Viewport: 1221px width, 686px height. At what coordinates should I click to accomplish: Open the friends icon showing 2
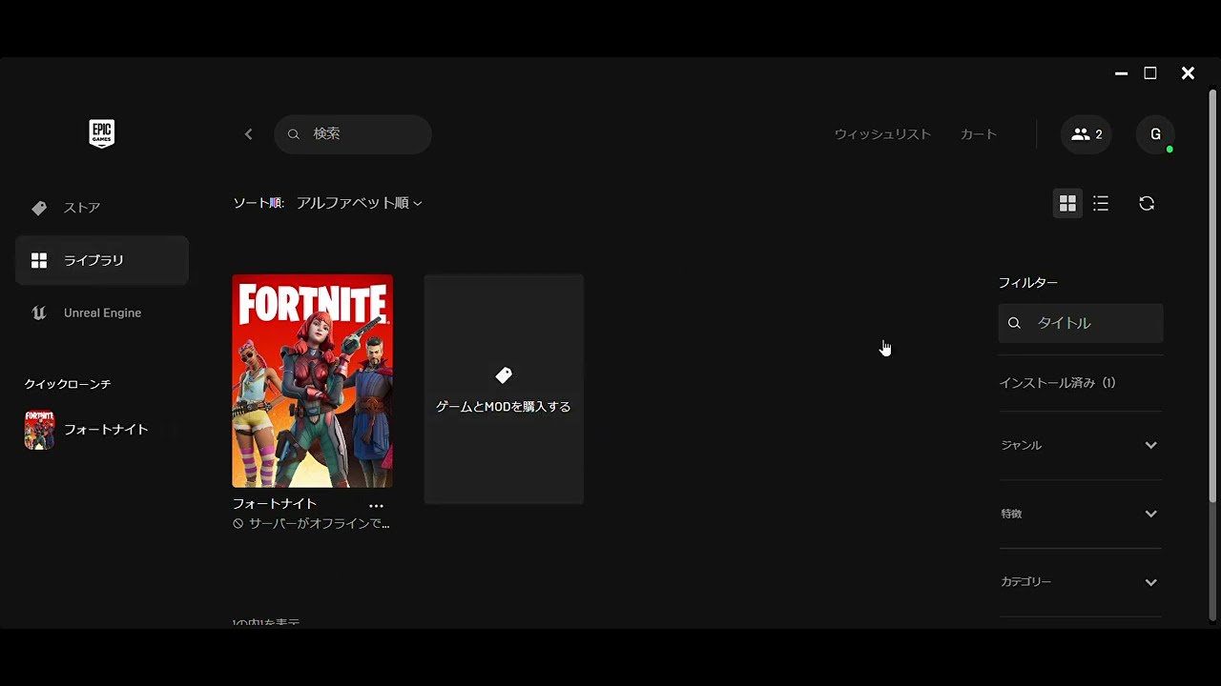(x=1086, y=134)
